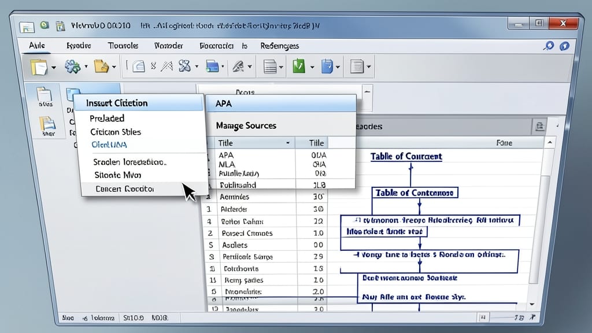Click S110.0 in the status bar
Screen dimensions: 592x333
(134, 318)
